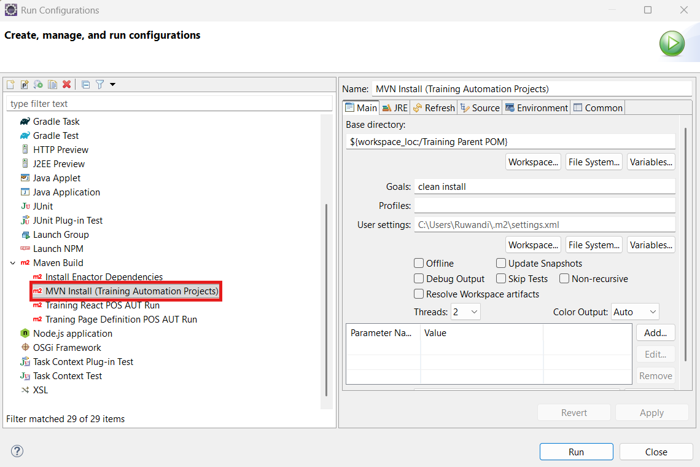Click Workspace button under User settings
The image size is (700, 467).
(534, 245)
